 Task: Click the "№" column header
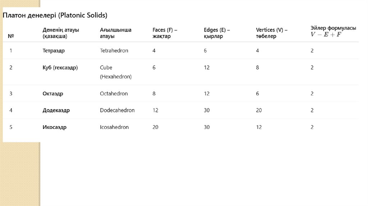(11, 36)
